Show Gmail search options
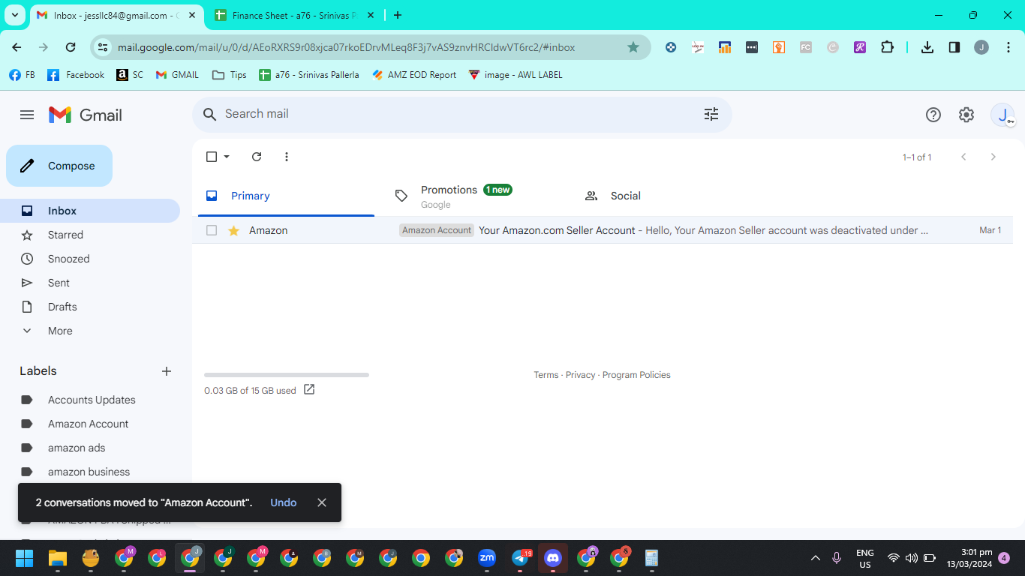The image size is (1025, 576). (x=711, y=114)
